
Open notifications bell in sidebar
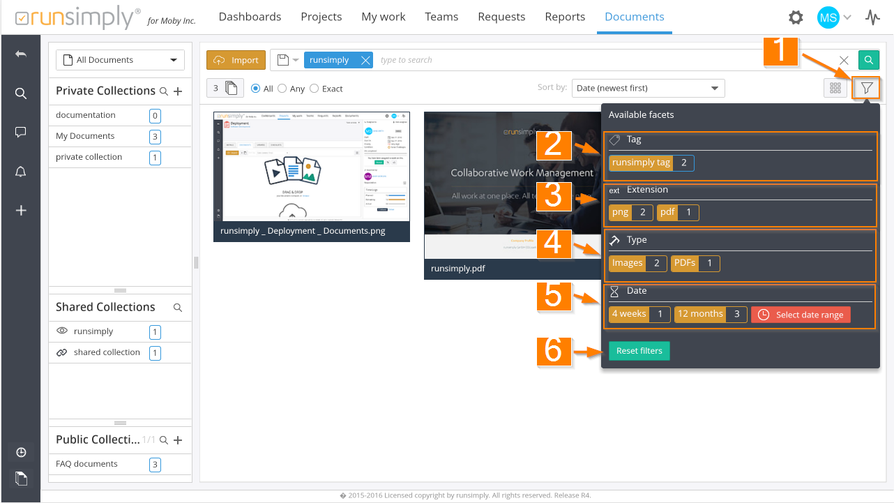tap(21, 172)
